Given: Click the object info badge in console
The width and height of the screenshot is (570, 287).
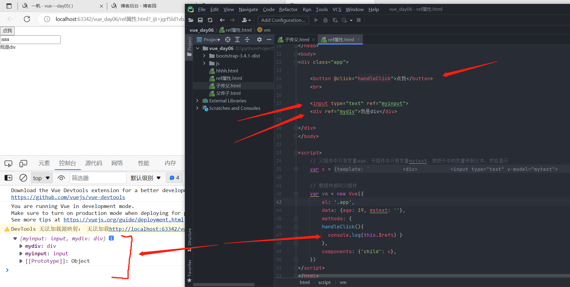Looking at the screenshot, I should pyautogui.click(x=111, y=238).
